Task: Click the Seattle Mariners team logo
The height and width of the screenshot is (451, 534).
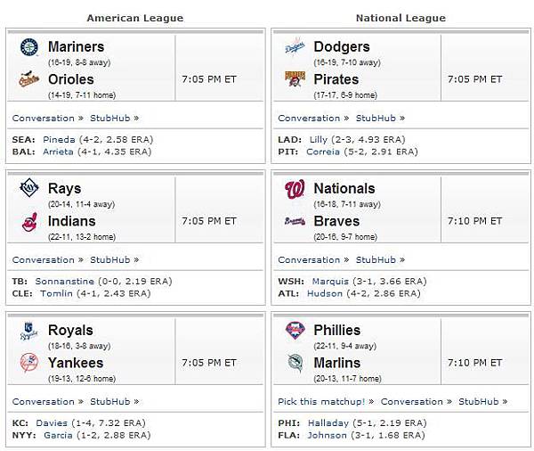Action: click(x=29, y=47)
